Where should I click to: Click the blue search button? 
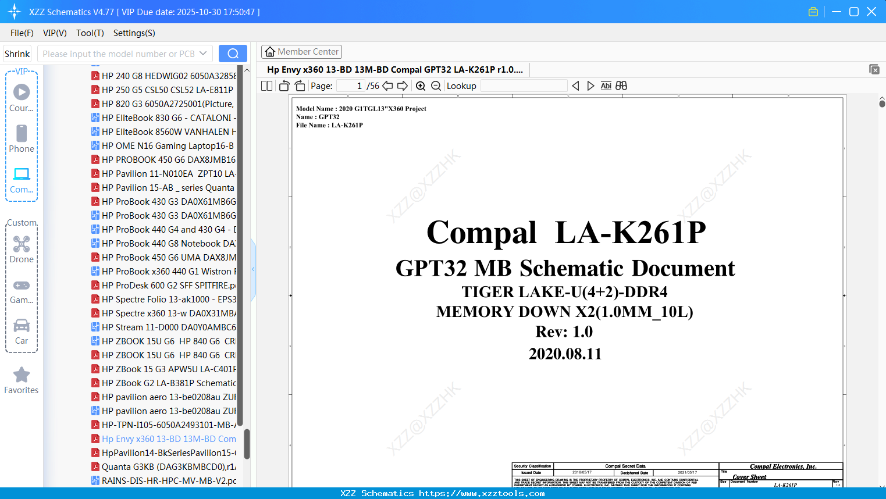233,54
